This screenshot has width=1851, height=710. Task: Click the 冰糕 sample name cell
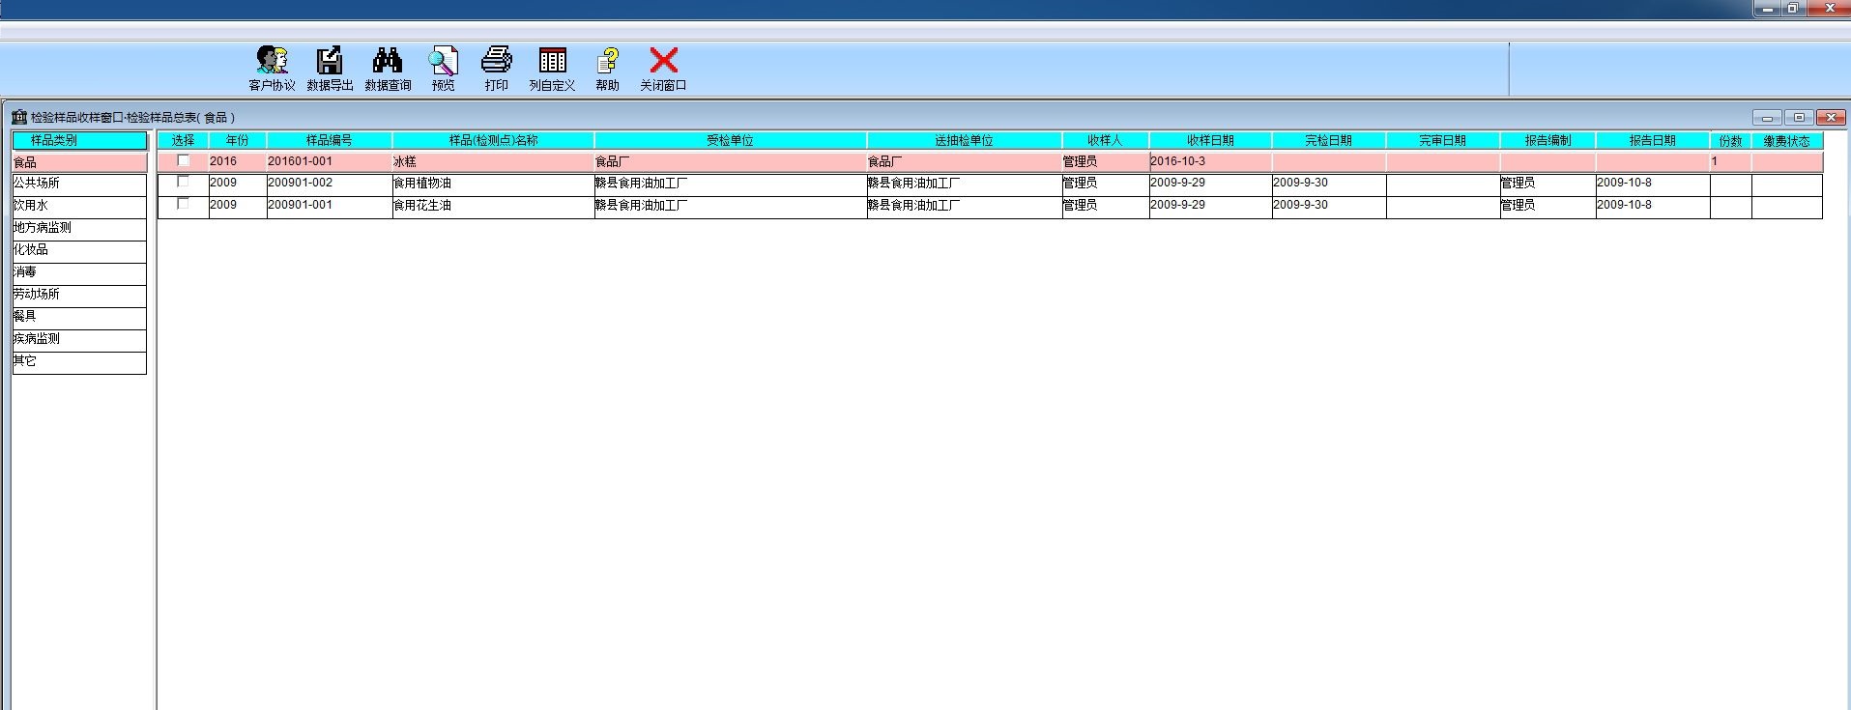[493, 161]
